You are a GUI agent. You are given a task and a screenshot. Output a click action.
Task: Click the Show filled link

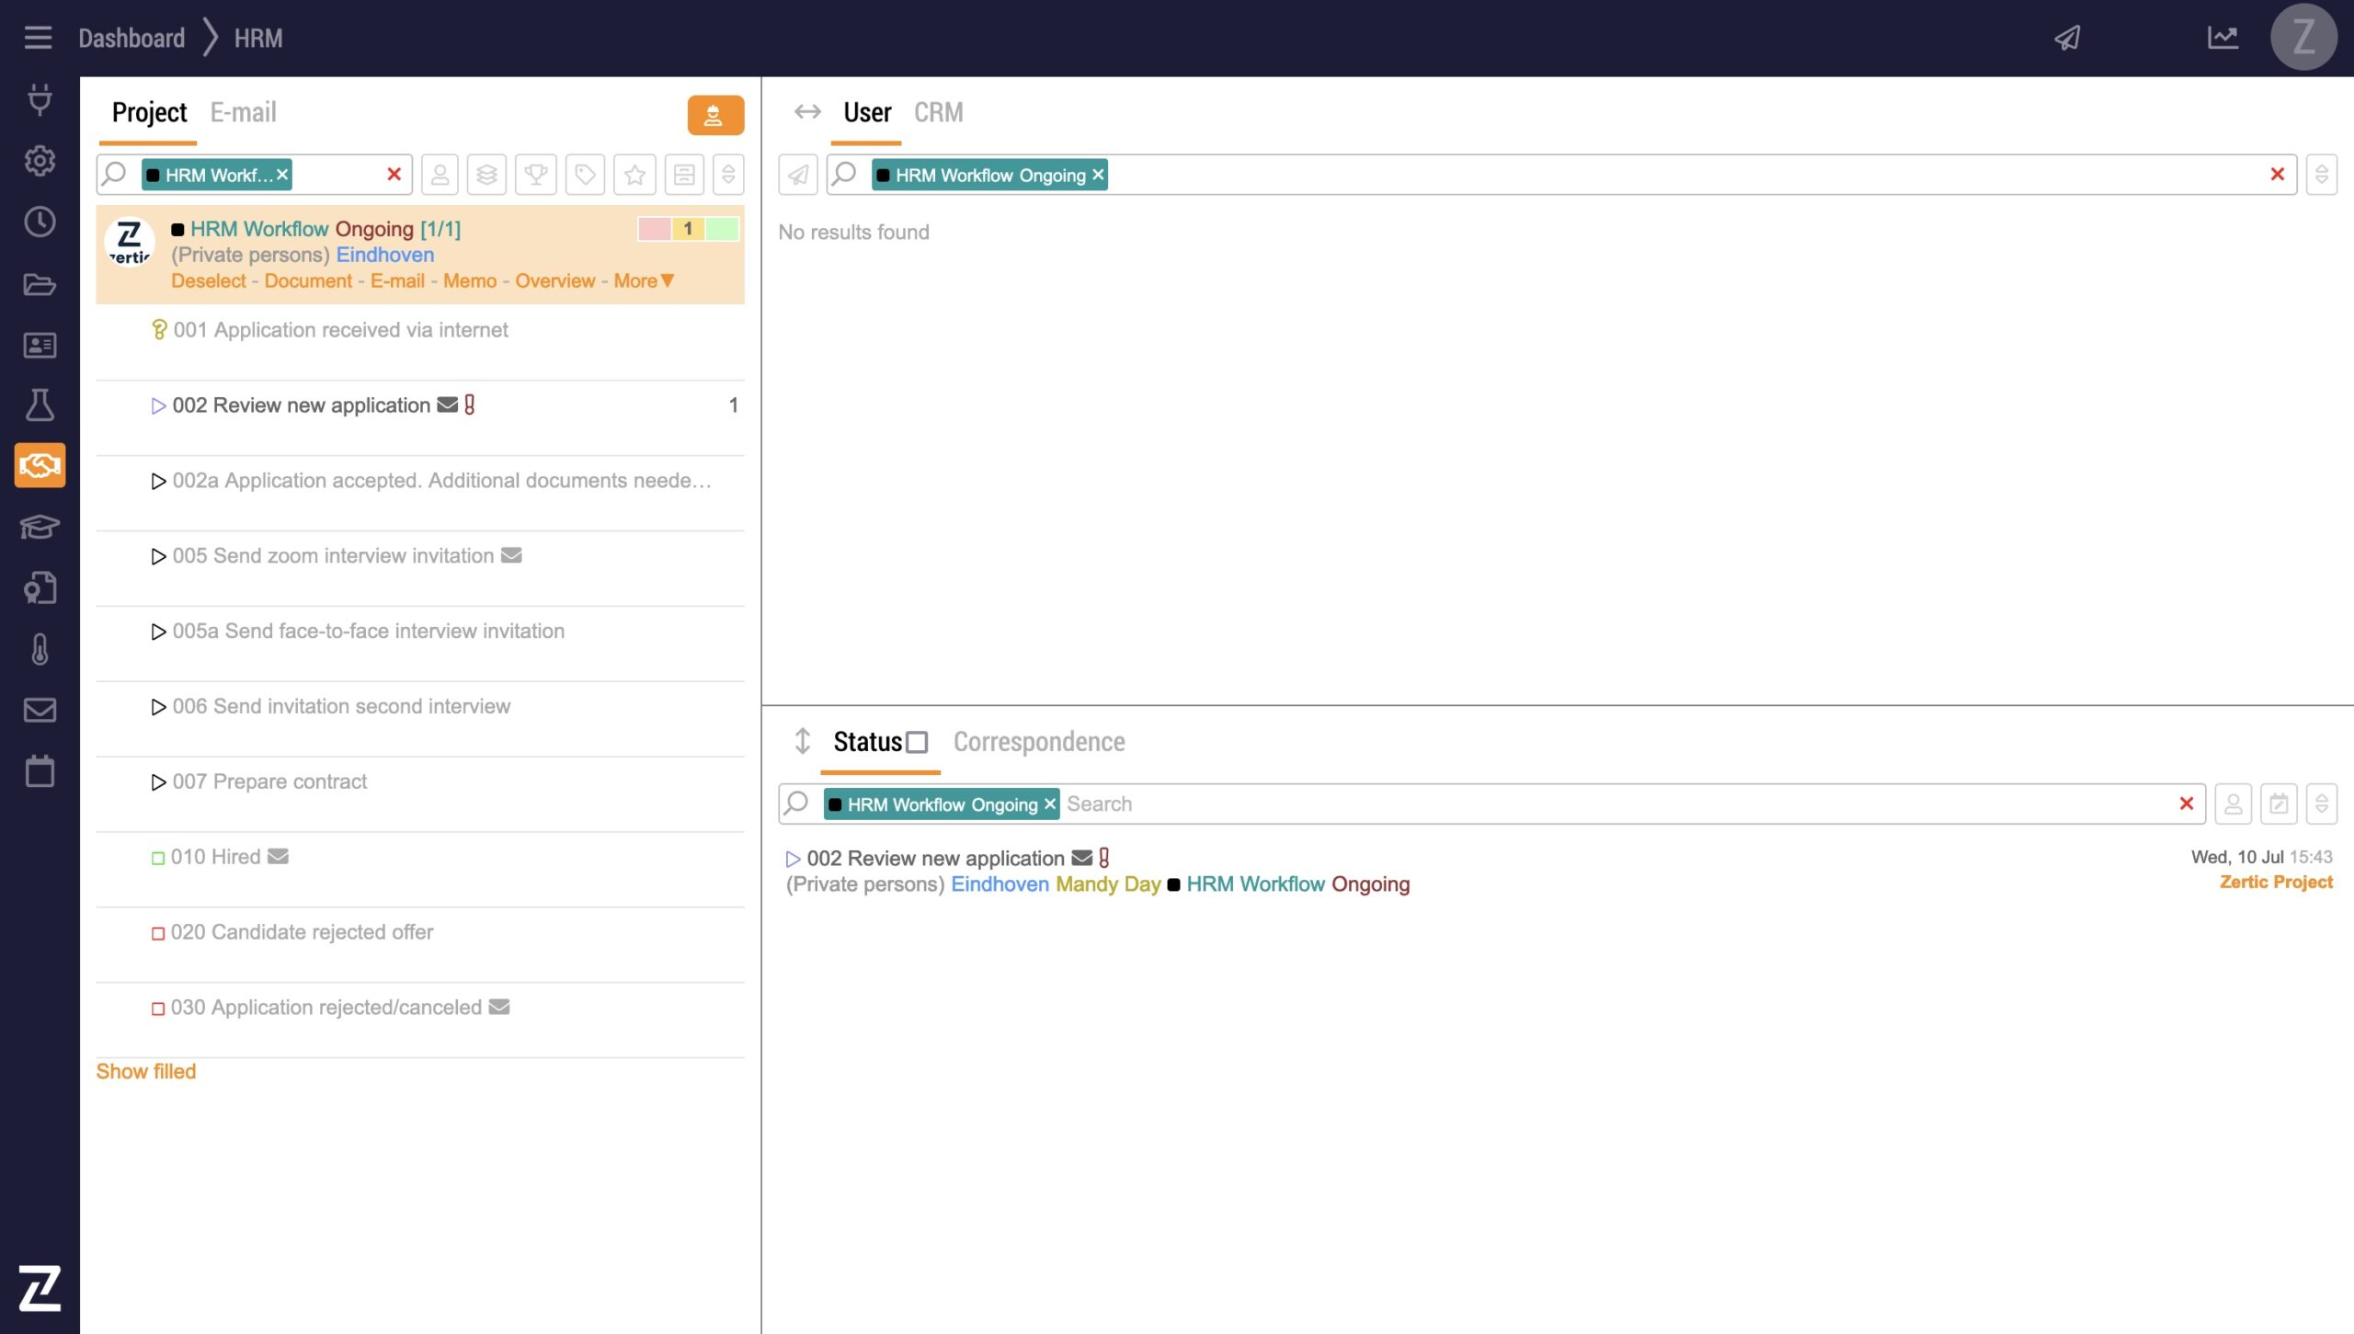(145, 1071)
